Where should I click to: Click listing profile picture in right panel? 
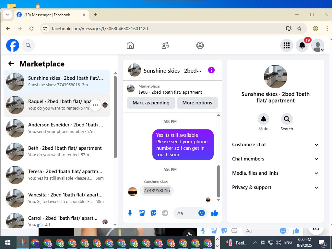(276, 77)
